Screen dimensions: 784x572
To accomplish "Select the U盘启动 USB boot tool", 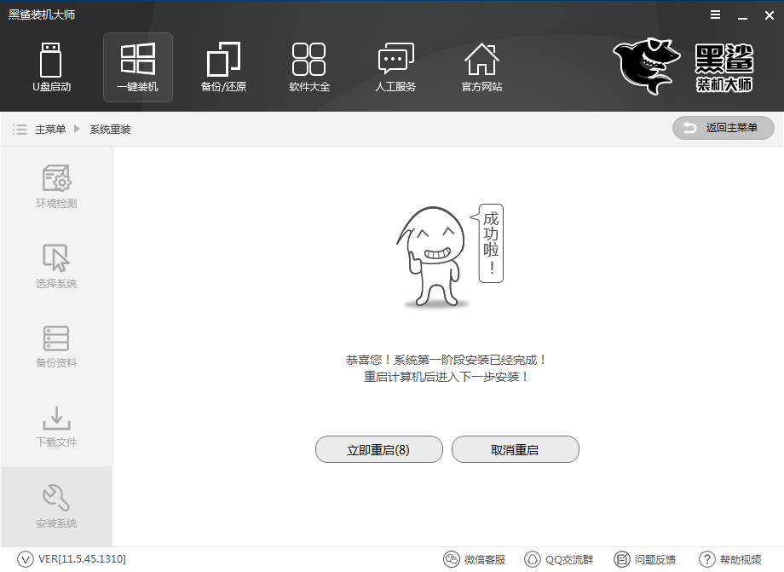I will click(x=51, y=67).
